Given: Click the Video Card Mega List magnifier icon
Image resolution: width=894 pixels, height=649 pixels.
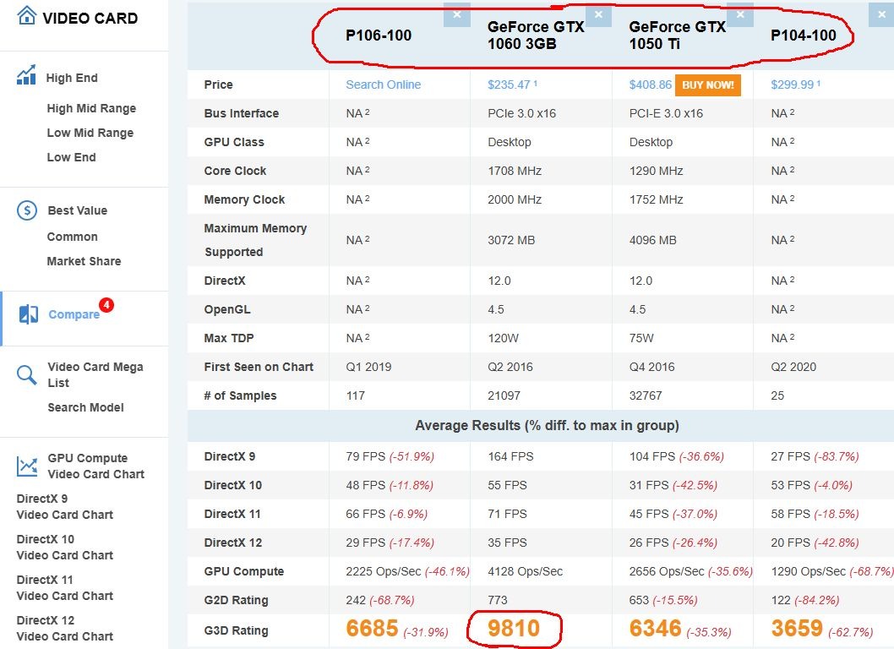Looking at the screenshot, I should 27,374.
